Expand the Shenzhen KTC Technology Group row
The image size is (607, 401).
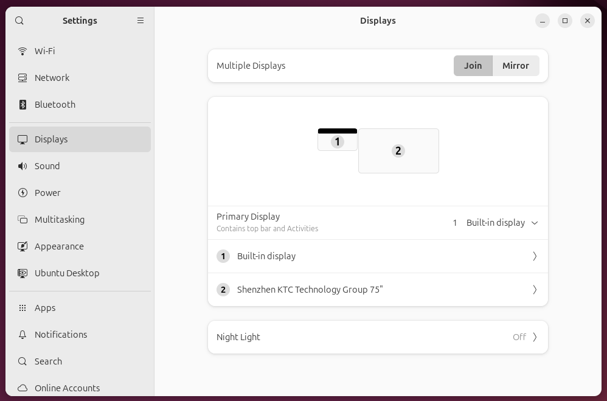[377, 290]
